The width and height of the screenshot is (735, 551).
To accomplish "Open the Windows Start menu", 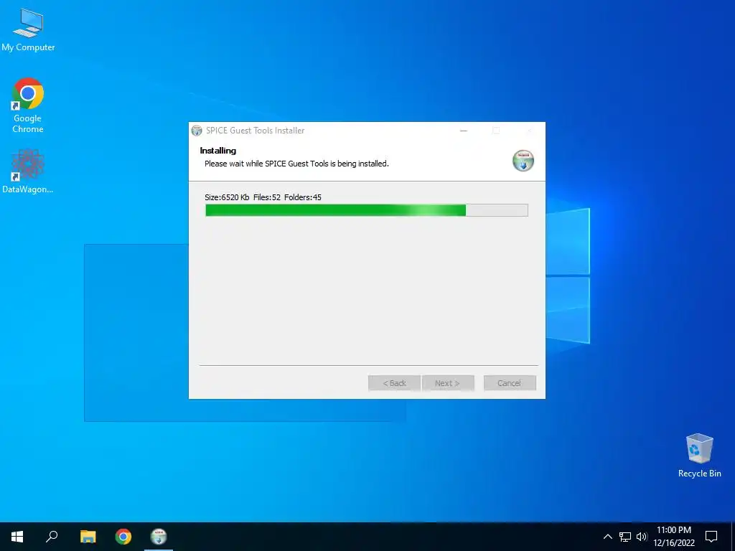I will (x=17, y=537).
